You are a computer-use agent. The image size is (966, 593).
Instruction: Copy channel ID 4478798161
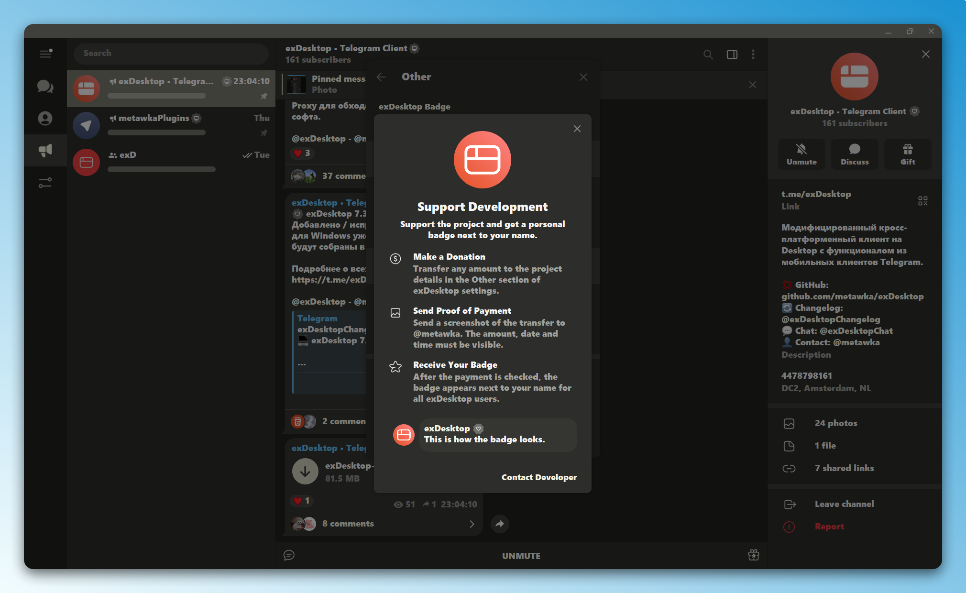pos(807,376)
